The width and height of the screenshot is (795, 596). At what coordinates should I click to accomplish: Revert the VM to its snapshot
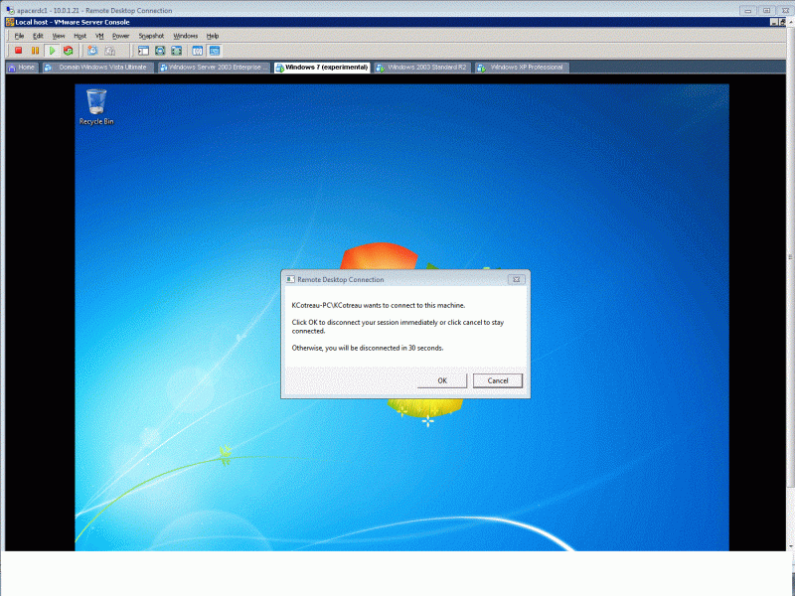point(109,50)
